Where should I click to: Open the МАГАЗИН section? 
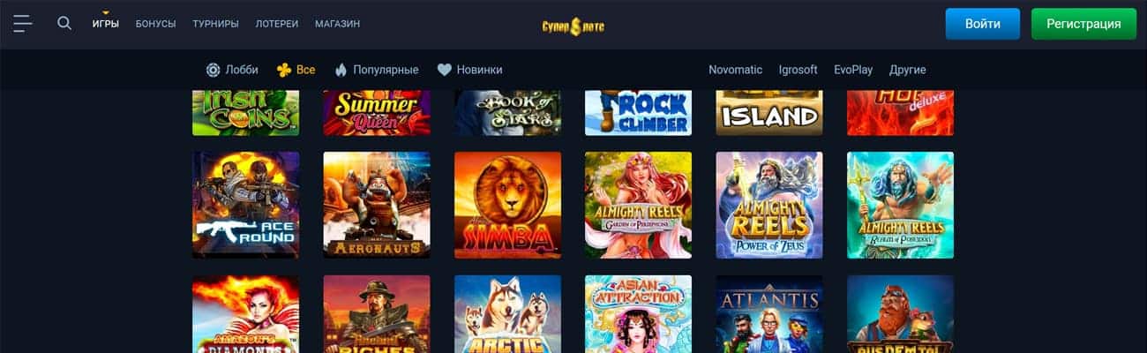click(x=337, y=24)
